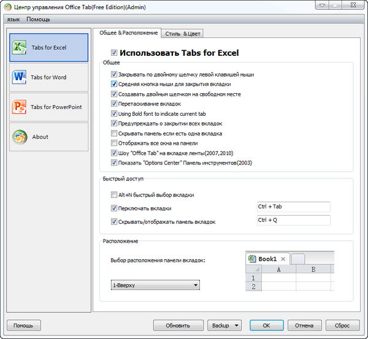The image size is (368, 339).
Task: Click the Обновить button
Action: pos(178,325)
